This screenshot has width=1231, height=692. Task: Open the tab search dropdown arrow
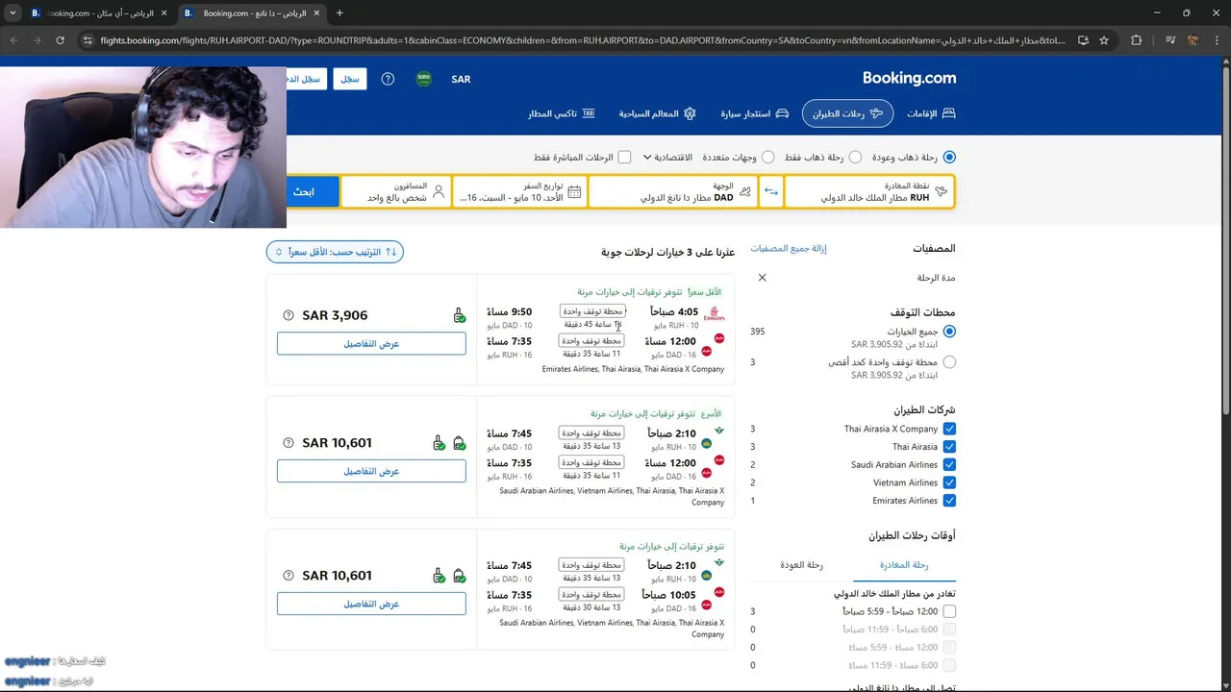point(13,13)
